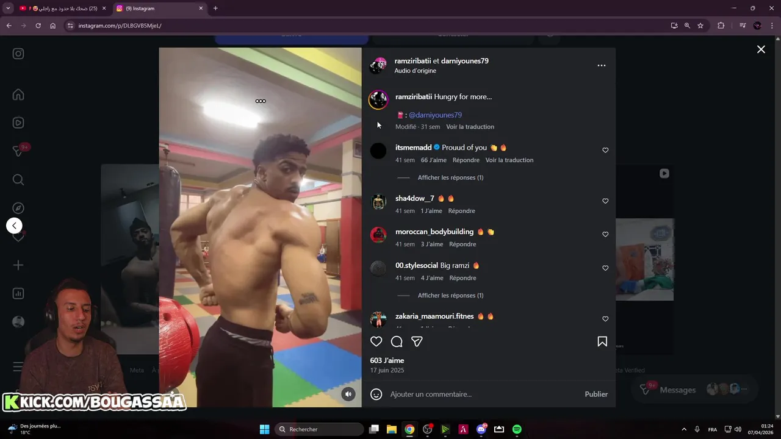This screenshot has width=781, height=439.
Task: Click the Publier button
Action: click(596, 394)
